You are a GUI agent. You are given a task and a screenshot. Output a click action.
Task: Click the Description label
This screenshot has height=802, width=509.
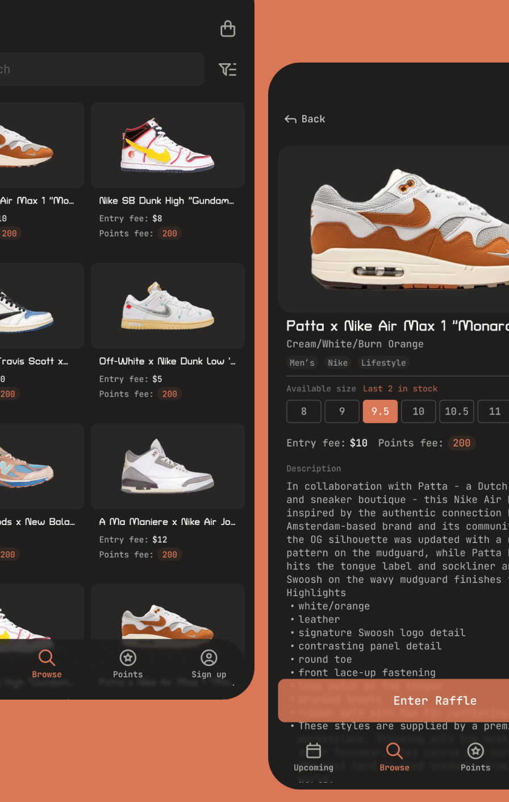pyautogui.click(x=314, y=469)
